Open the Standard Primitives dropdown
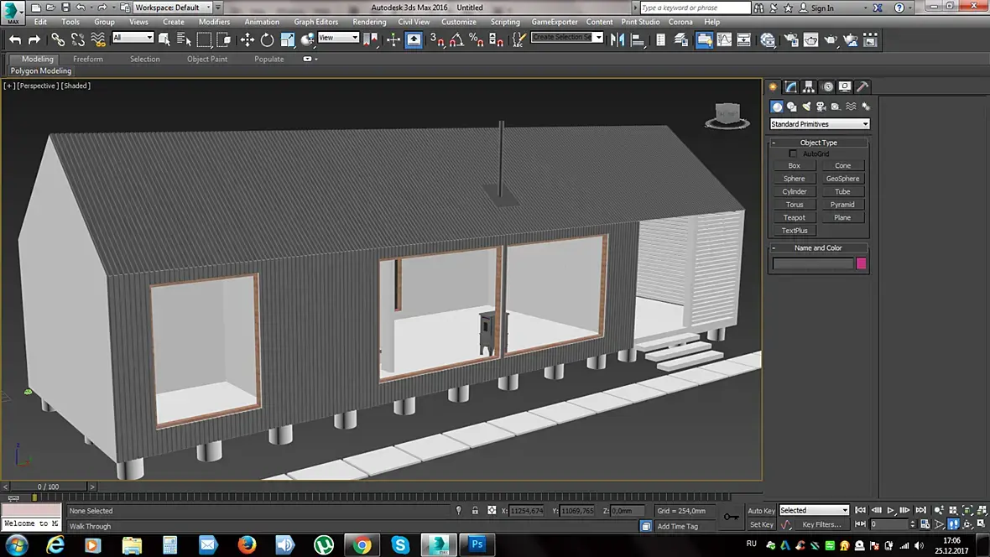The width and height of the screenshot is (990, 557). coord(820,124)
